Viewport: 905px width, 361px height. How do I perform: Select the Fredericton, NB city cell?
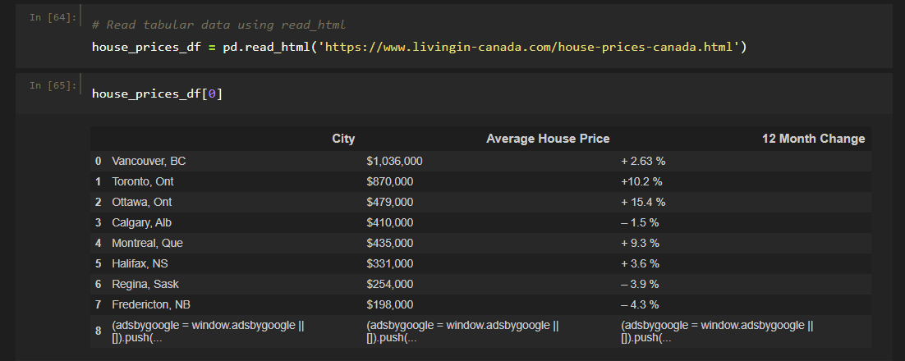(150, 304)
